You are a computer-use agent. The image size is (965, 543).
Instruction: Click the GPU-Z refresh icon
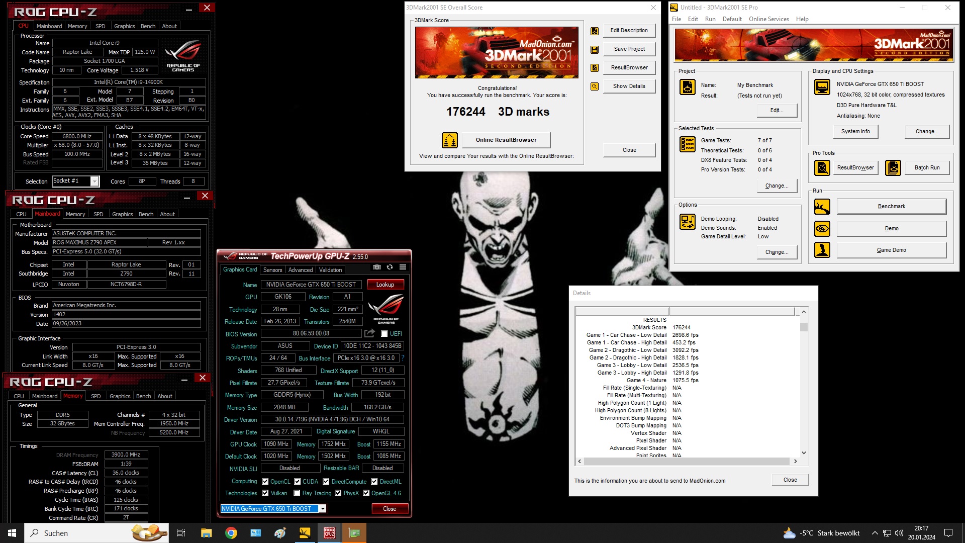(x=390, y=267)
